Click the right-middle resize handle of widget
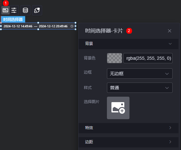This screenshot has width=181, height=150. 75,26
